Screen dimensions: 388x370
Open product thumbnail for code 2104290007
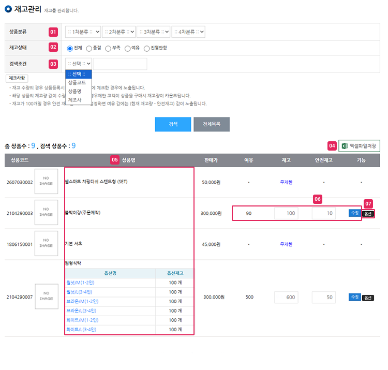(x=47, y=297)
